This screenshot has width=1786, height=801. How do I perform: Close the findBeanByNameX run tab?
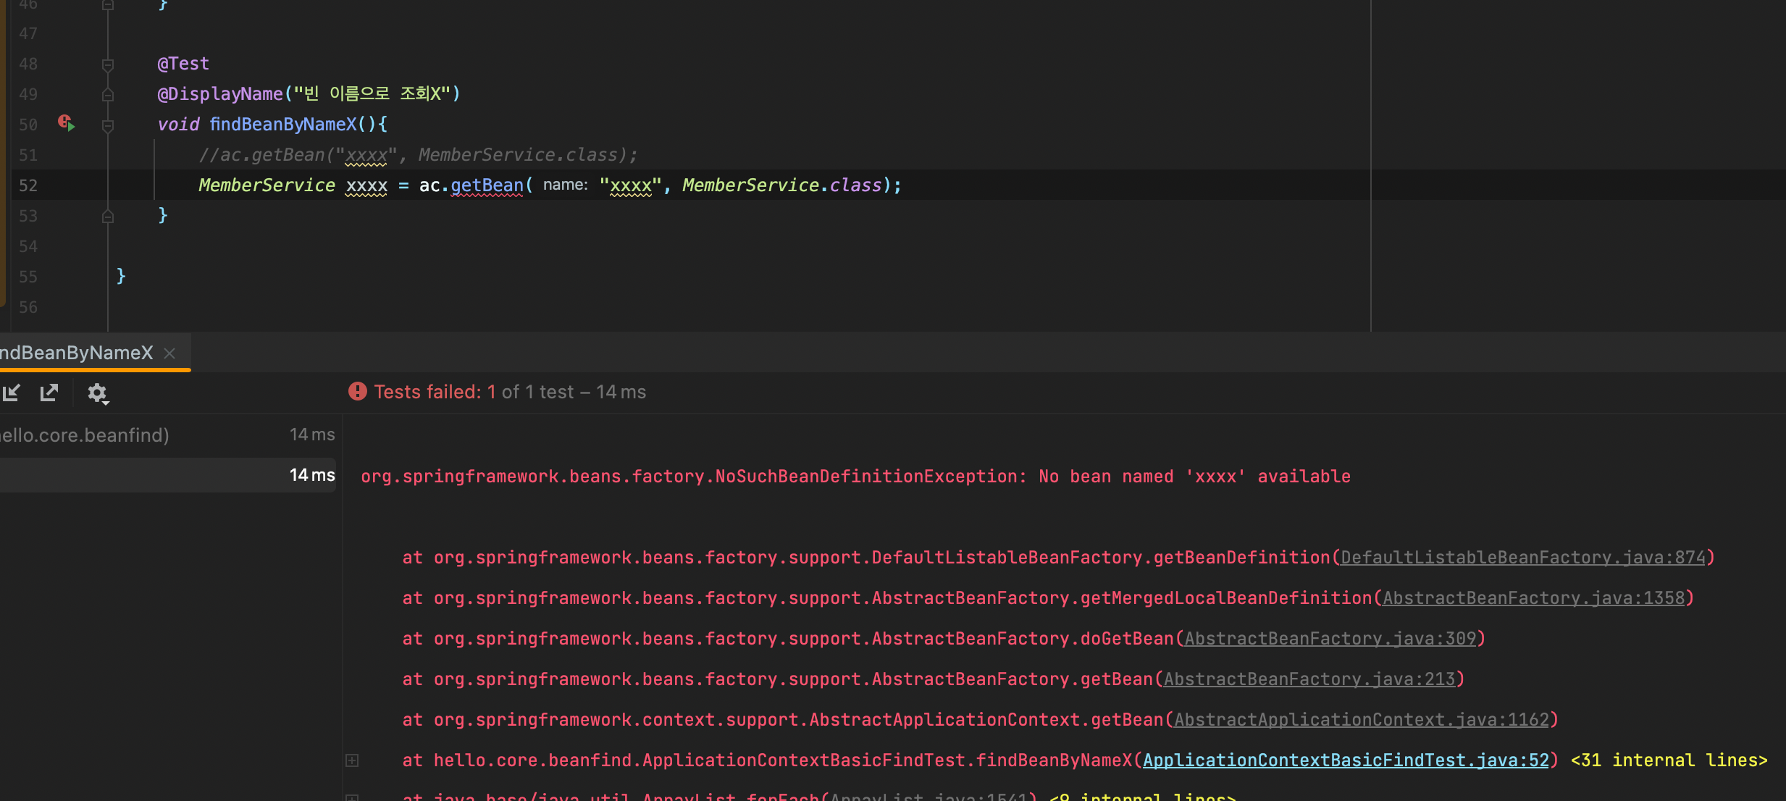[x=169, y=353]
